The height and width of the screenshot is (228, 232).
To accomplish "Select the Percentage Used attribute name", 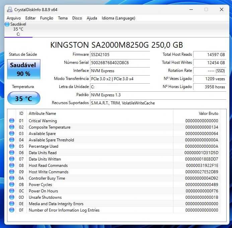I will (44, 146).
